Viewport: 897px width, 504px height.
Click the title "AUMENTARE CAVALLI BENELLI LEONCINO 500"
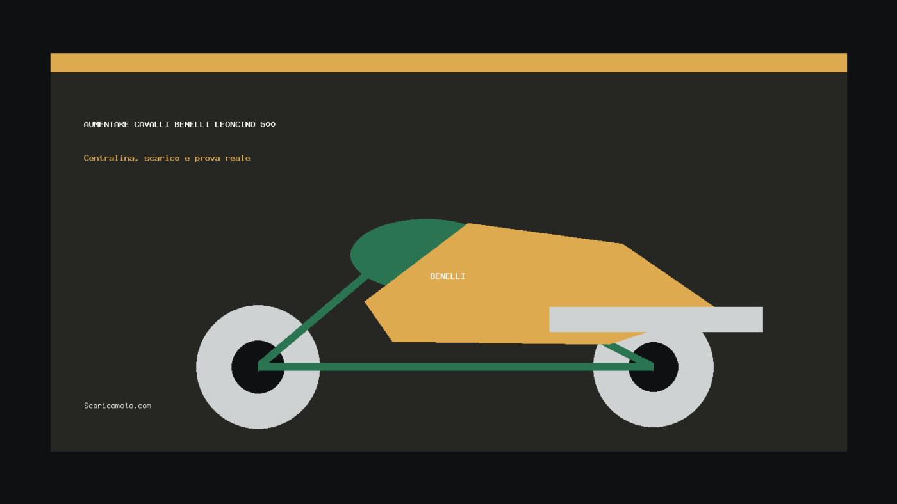(179, 124)
